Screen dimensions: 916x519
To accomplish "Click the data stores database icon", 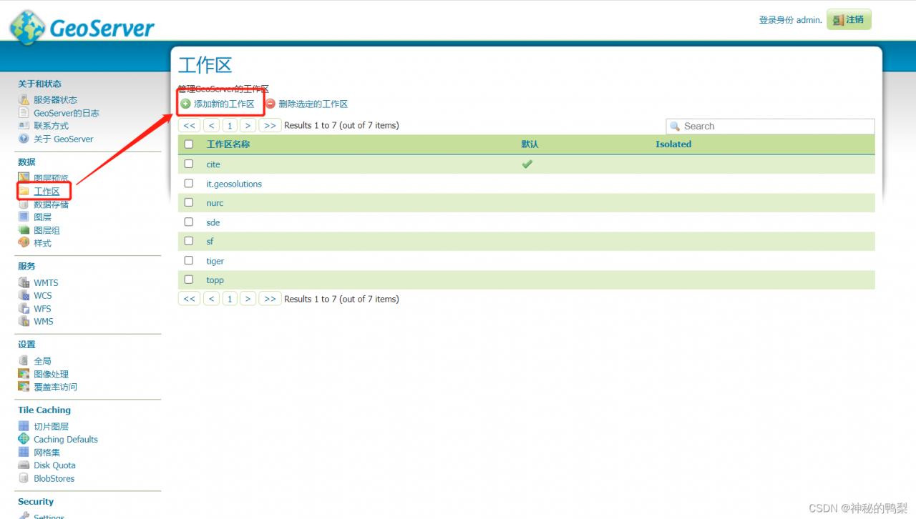I will coord(24,204).
